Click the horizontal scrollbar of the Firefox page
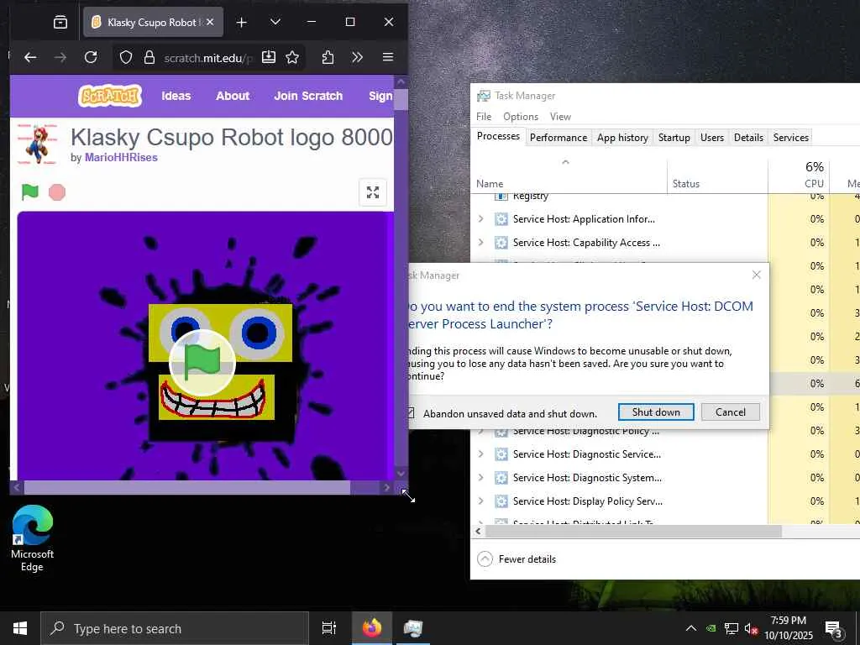Screen dimensions: 860x645 pyautogui.click(x=187, y=487)
